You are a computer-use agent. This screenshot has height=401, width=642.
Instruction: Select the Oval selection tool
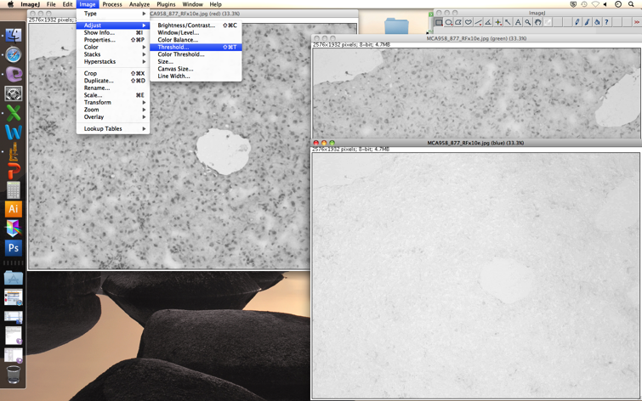click(x=449, y=22)
